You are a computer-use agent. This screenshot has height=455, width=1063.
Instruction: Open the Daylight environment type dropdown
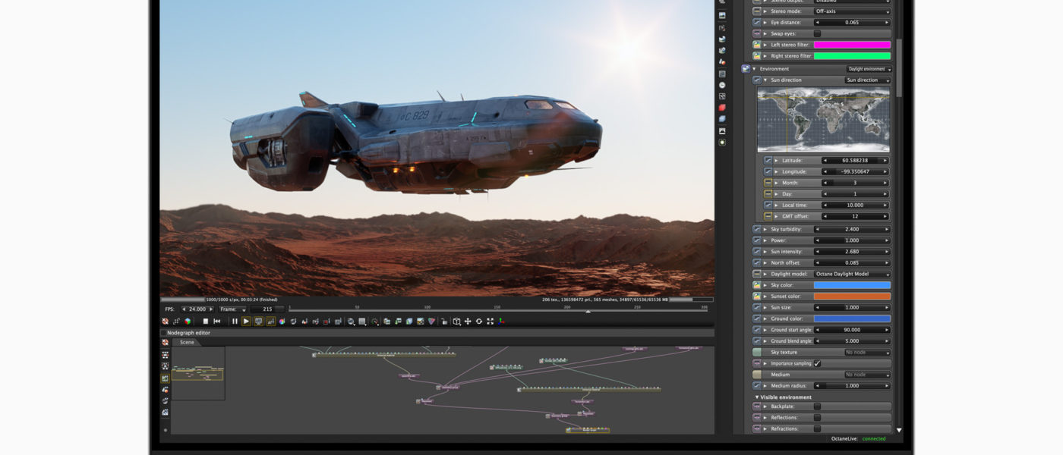(869, 69)
